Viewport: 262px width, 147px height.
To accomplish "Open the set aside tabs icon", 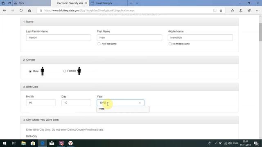I will pyautogui.click(x=3, y=3).
